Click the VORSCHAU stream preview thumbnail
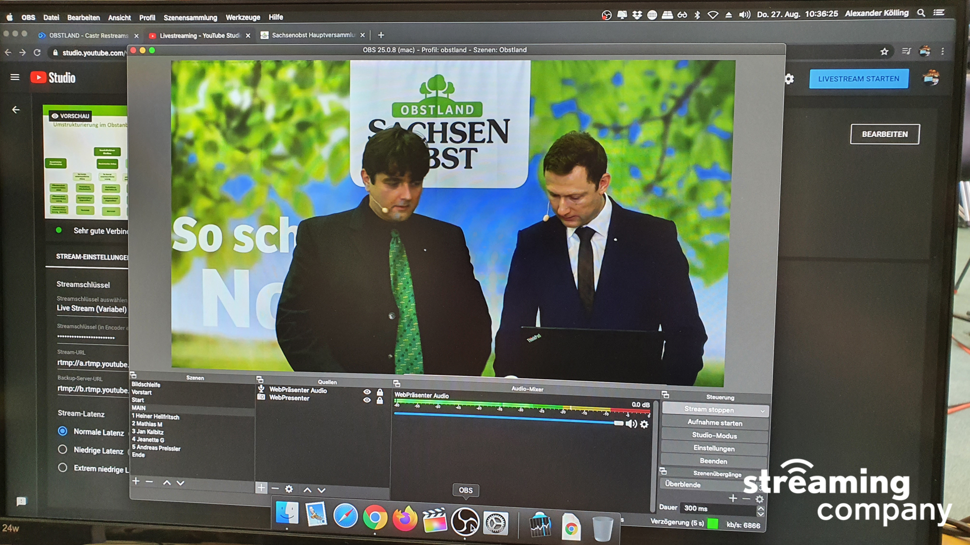 86,162
